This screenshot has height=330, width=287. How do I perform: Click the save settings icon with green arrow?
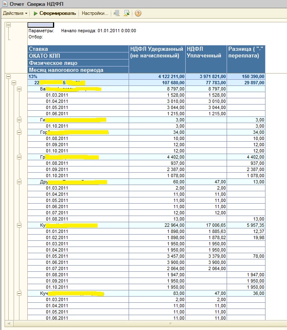(127, 13)
